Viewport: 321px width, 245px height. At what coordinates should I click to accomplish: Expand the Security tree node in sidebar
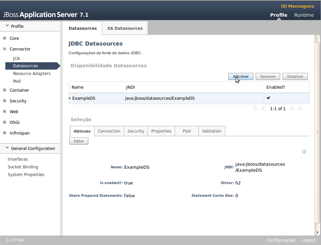click(x=4, y=100)
